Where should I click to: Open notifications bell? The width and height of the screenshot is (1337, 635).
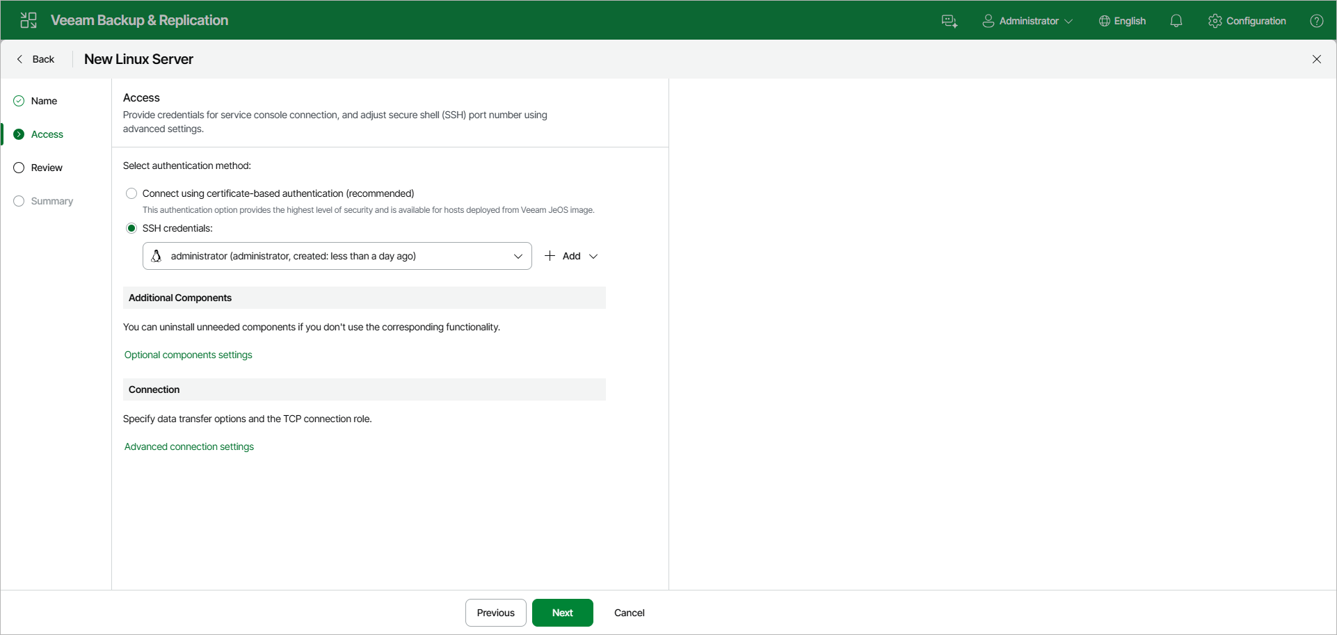click(1176, 21)
